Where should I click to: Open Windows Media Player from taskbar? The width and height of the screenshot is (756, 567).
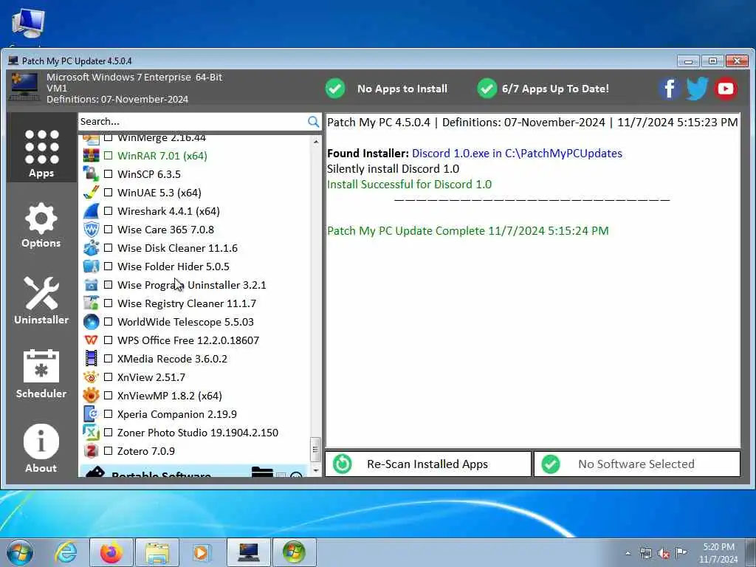coord(201,552)
